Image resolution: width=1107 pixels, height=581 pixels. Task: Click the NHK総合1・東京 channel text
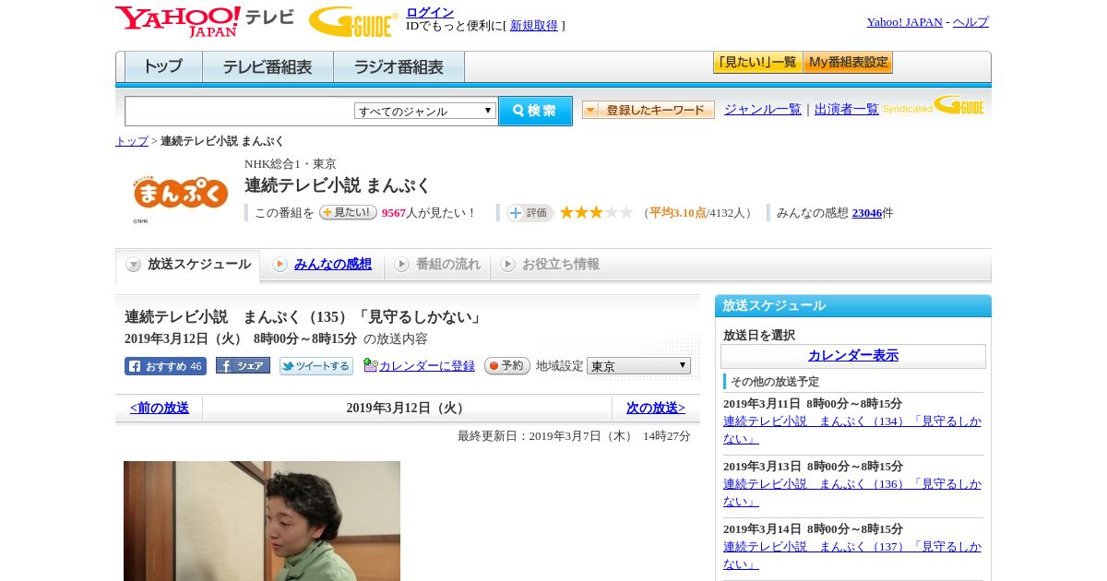click(x=291, y=163)
